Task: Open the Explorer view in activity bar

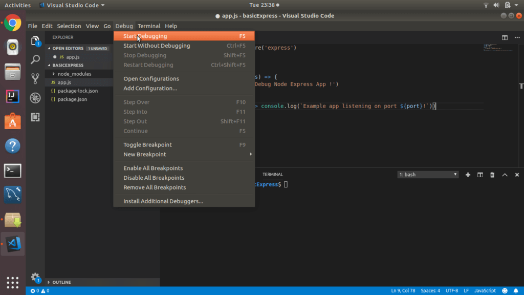Action: point(35,41)
